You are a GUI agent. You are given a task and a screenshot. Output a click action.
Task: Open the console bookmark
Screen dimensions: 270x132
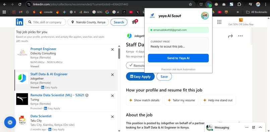pyautogui.click(x=46, y=12)
